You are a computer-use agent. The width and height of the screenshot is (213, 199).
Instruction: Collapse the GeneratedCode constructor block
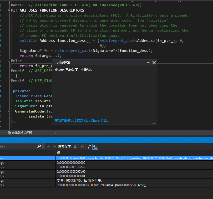9,111
